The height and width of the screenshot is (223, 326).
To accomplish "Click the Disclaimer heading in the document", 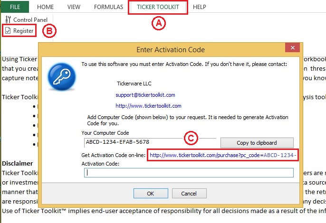I will point(18,163).
